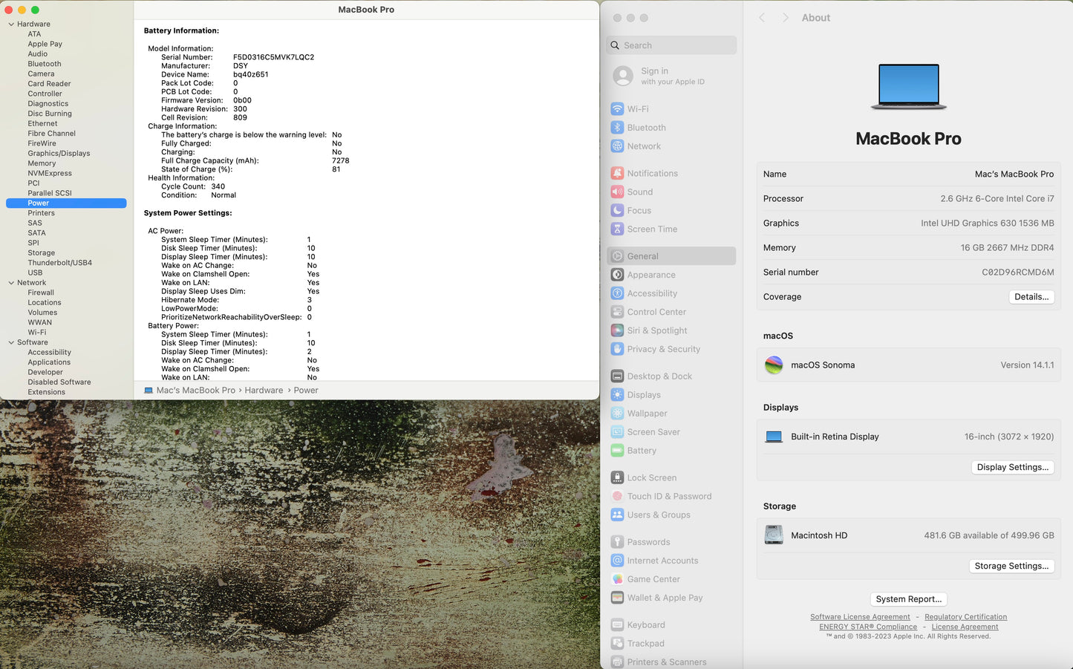Collapse the Software section in sidebar
This screenshot has height=669, width=1073.
point(11,342)
